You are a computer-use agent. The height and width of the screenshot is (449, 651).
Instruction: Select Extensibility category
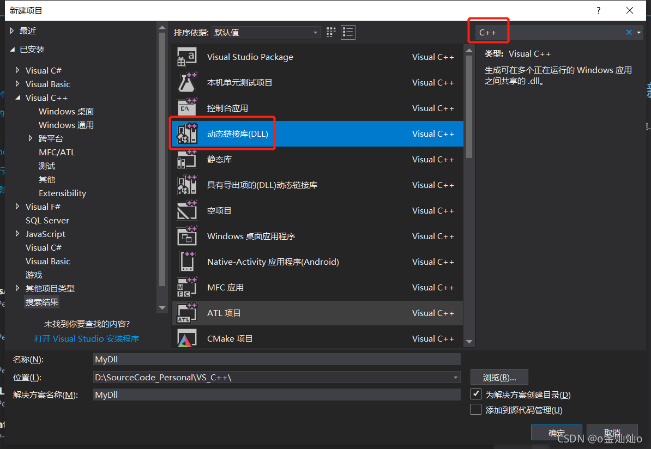pyautogui.click(x=62, y=193)
